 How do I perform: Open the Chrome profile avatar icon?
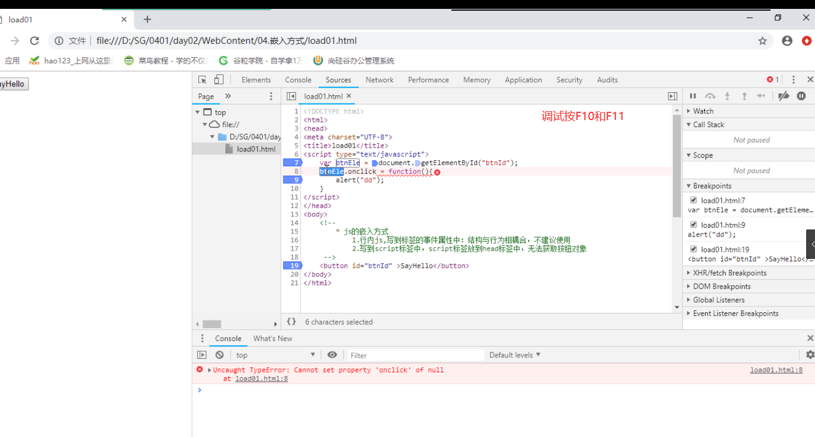click(x=787, y=41)
